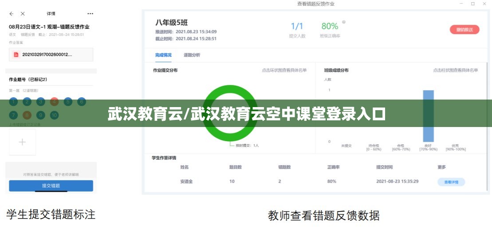Click the 作业提交分布 heading

point(165,70)
